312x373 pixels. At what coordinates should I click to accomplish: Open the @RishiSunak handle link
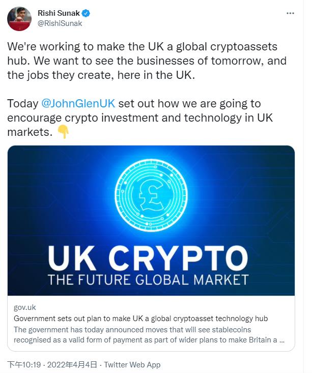[60, 23]
